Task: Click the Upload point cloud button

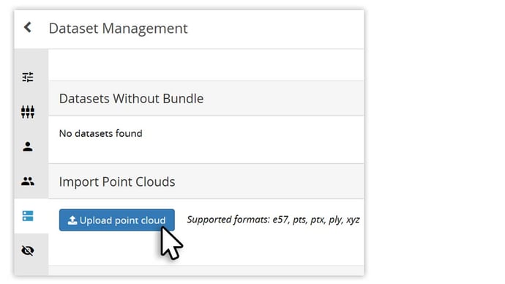Action: [x=117, y=220]
